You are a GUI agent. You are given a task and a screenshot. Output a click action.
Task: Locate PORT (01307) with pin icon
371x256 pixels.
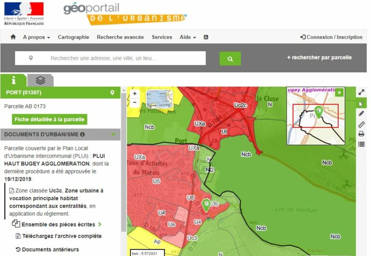pyautogui.click(x=113, y=93)
